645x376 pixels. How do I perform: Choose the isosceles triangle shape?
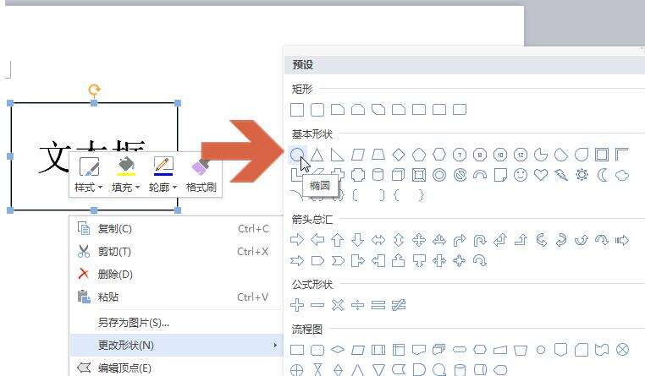(x=317, y=155)
